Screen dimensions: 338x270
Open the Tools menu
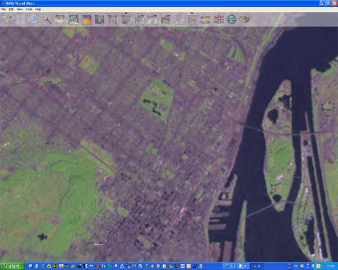click(29, 10)
